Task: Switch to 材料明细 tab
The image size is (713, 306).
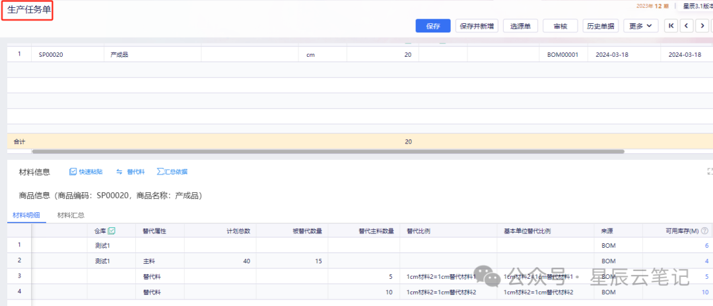Action: (x=26, y=215)
